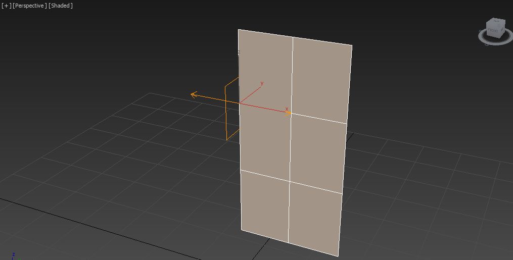Select the gizmo's red X axis arrow tip
Screen dimensions: 513x260
click(x=288, y=114)
